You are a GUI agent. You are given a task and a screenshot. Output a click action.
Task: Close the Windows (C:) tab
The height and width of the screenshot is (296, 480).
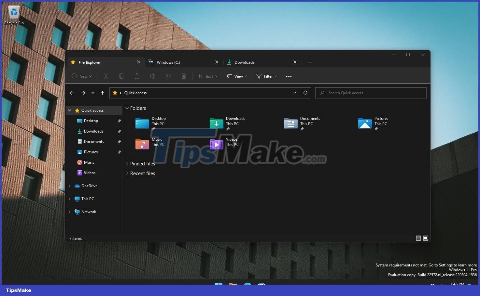(217, 62)
